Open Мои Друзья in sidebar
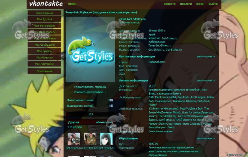248x157 pixels. click(x=44, y=19)
